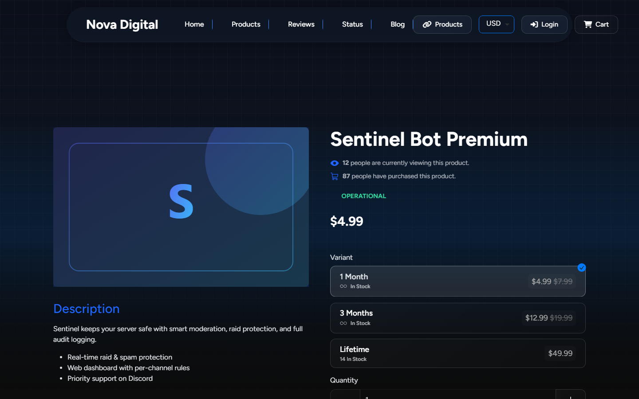Select the 1 Month variant
Image resolution: width=639 pixels, height=399 pixels.
coord(458,281)
